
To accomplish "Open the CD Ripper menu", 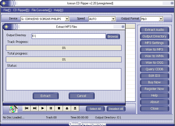I will [x=21, y=10].
